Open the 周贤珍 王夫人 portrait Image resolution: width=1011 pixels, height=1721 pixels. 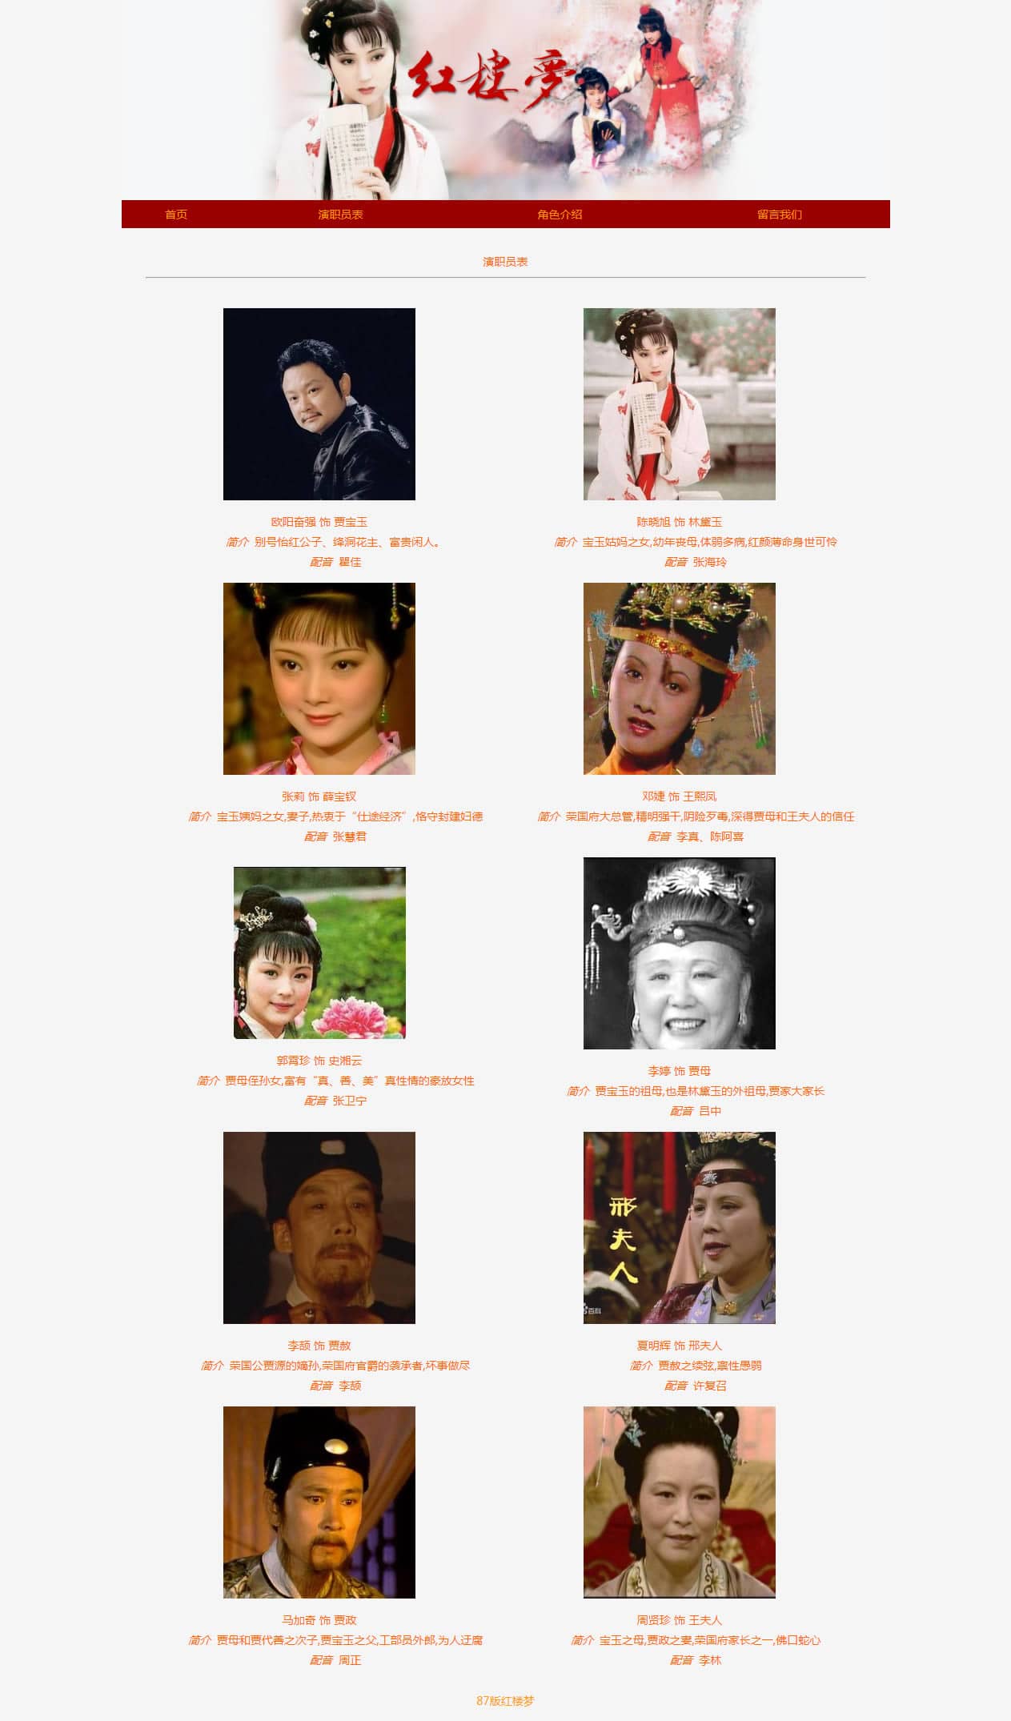(x=680, y=1502)
